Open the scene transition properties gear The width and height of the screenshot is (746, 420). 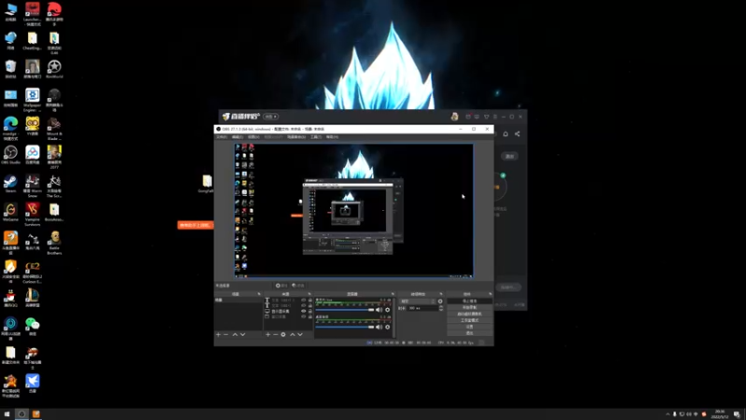440,301
